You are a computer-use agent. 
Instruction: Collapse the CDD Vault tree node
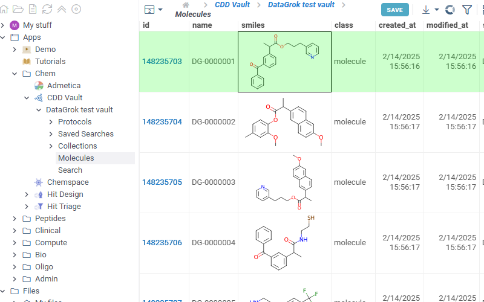coord(27,98)
